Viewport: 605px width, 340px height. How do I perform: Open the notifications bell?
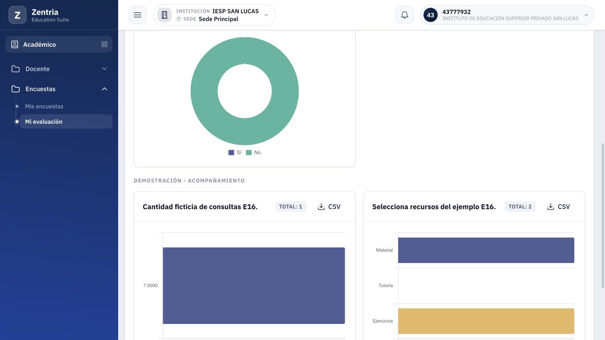pos(405,15)
